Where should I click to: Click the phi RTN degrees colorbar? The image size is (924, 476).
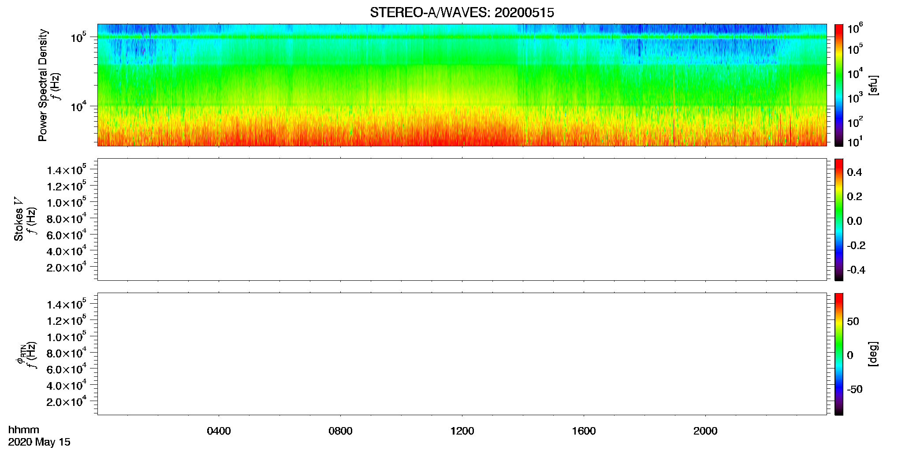839,354
